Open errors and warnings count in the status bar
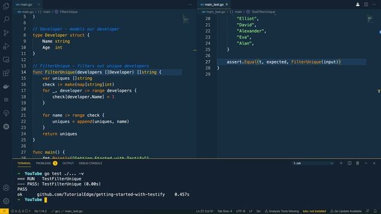Viewport: 381px width, 214px height. click(x=21, y=211)
